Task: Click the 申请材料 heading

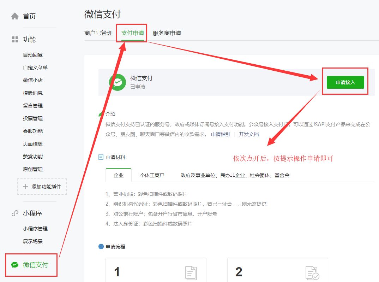Action: click(x=115, y=157)
